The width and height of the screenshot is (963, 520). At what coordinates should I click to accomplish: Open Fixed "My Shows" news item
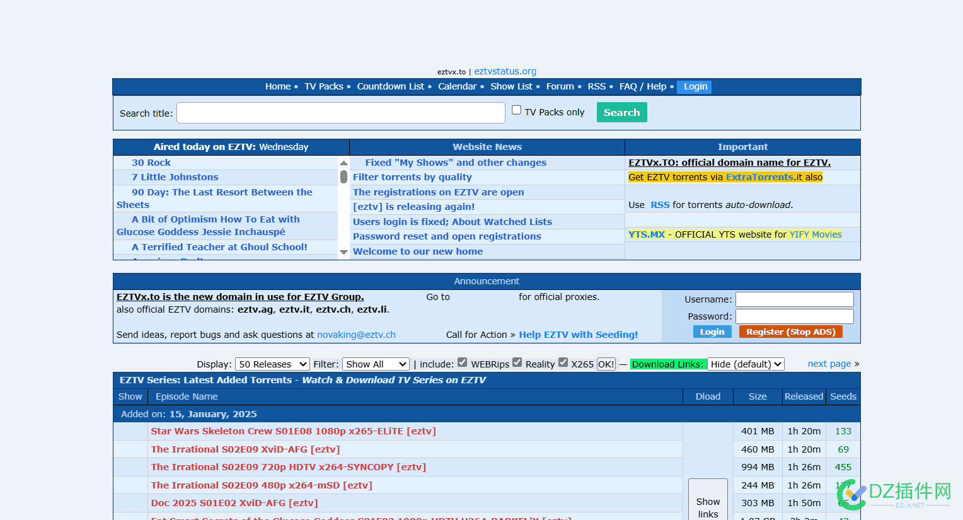[456, 163]
